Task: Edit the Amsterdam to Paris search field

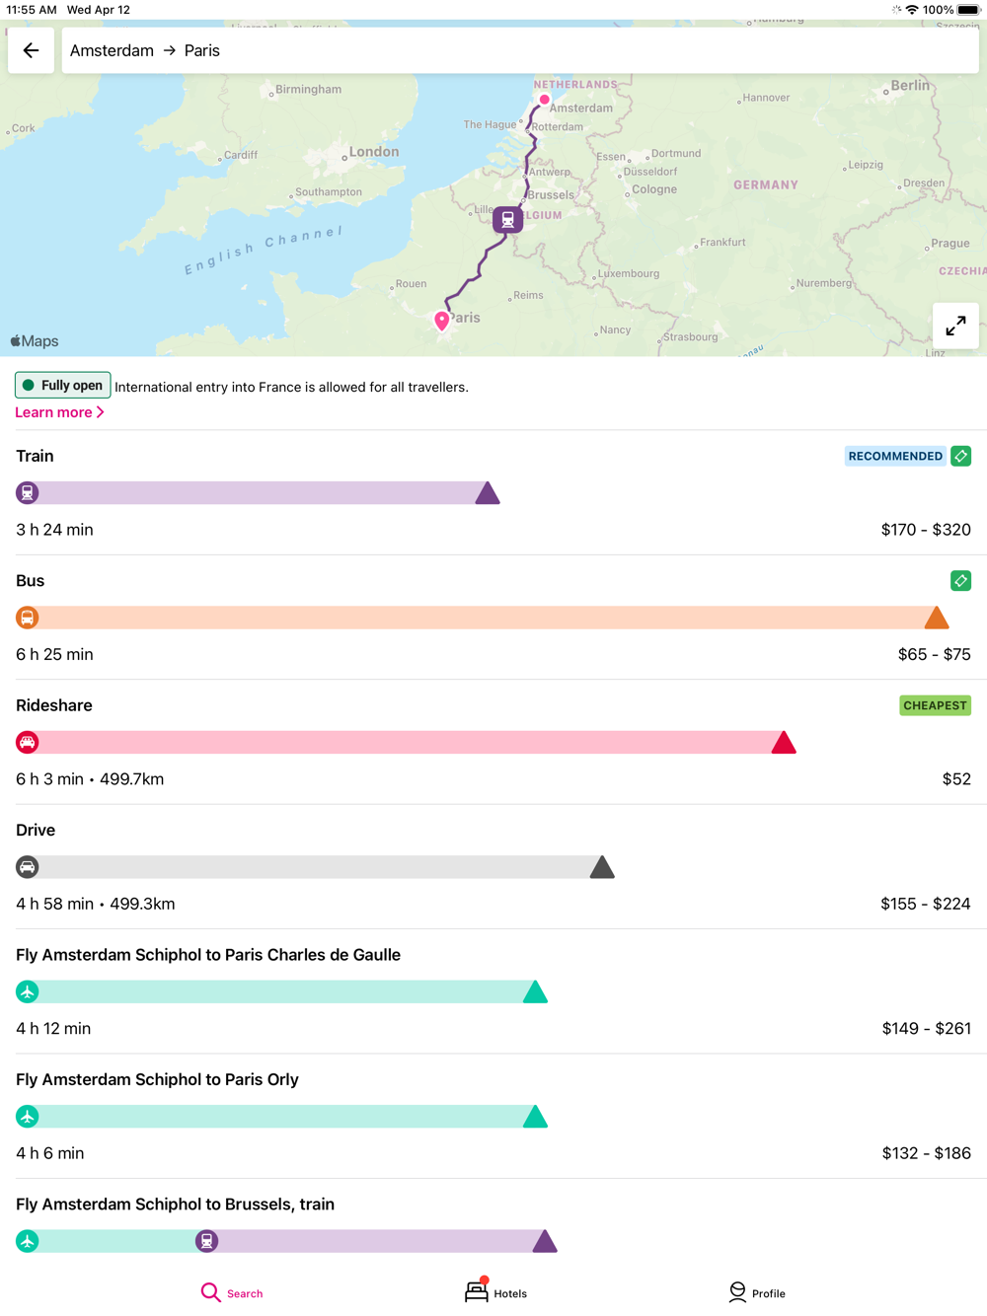Action: 520,50
